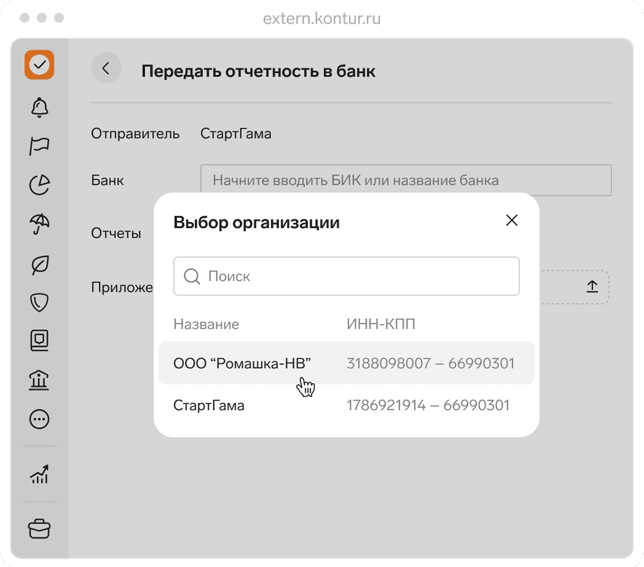Select organization СтартГама in the list
Viewport: 644px width, 567px height.
[x=347, y=405]
